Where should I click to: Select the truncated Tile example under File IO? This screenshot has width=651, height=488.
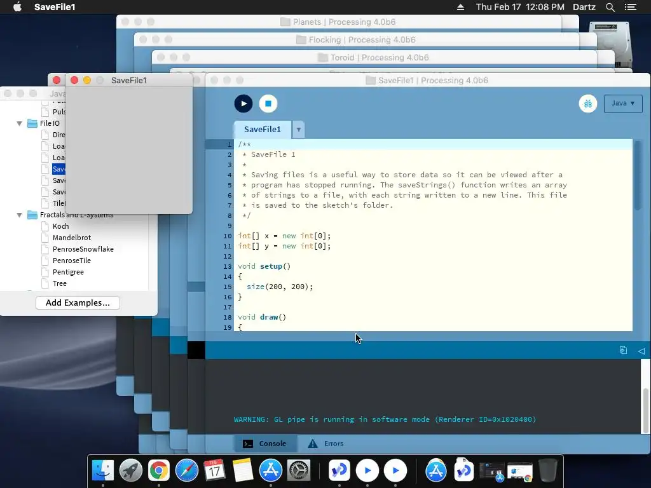58,203
